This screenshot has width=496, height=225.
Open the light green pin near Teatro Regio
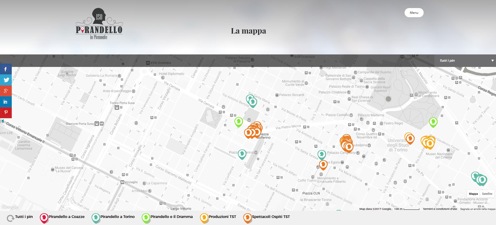coord(433,122)
